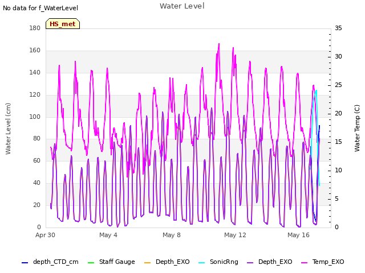
Task: Click the cyan SonicRng line peak
Action: coord(316,91)
